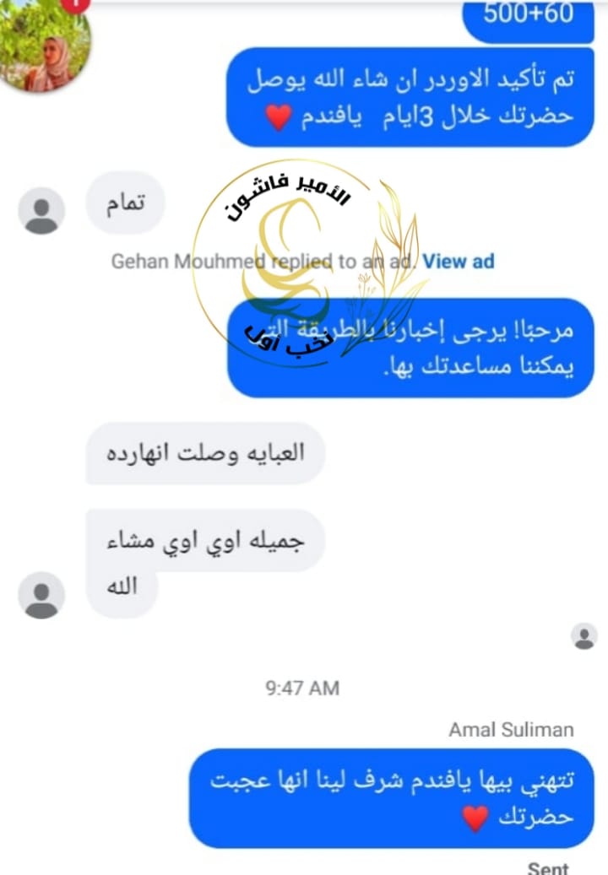Screen dimensions: 608x875
Task: Click the Amal Suliman sender name
Action: coord(512,729)
